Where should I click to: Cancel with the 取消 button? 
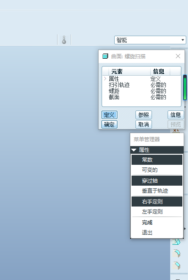point(144,124)
